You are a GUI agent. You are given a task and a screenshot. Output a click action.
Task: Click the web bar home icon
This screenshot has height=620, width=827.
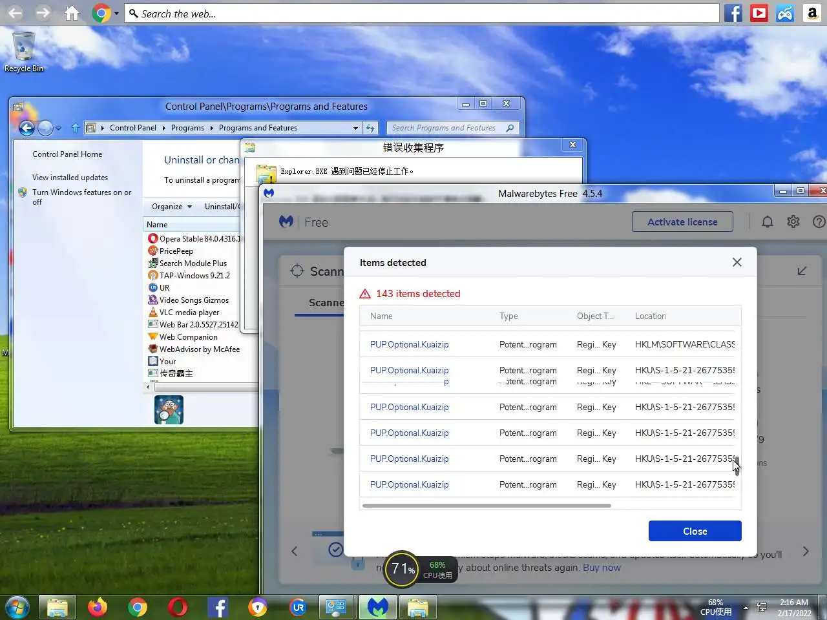click(x=72, y=13)
